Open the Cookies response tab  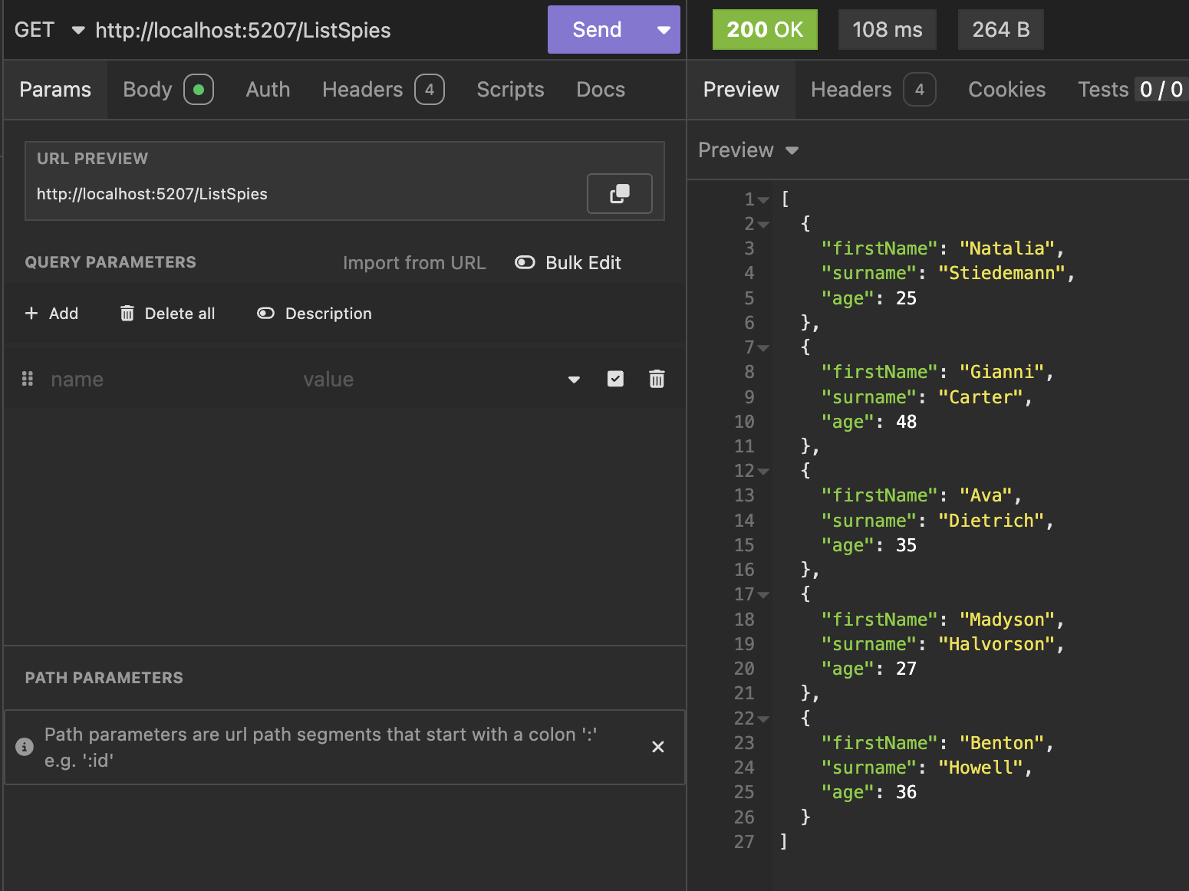coord(1006,90)
